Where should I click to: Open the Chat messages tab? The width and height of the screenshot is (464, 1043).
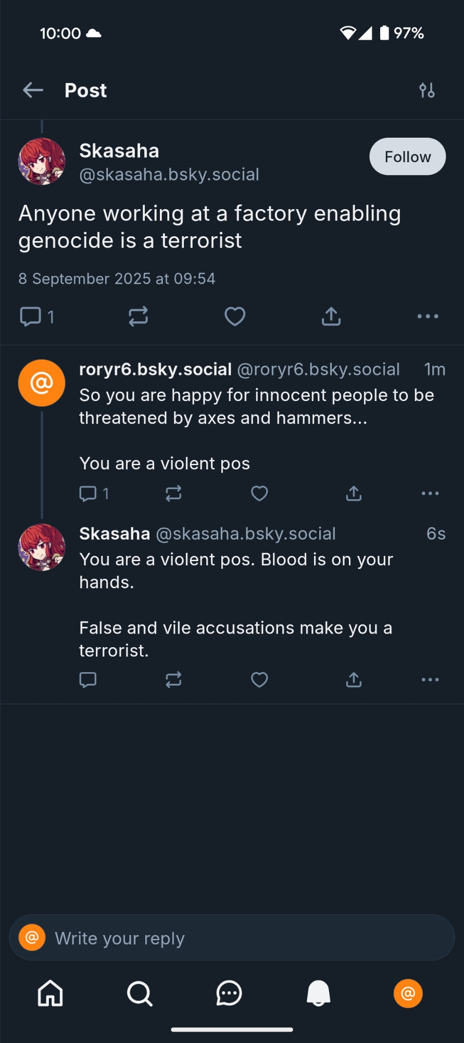(x=229, y=993)
